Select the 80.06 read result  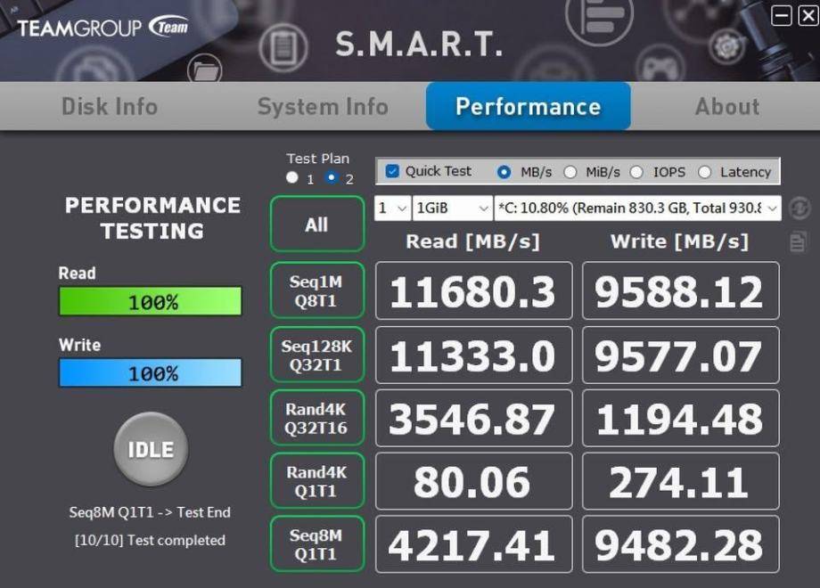[x=474, y=481]
